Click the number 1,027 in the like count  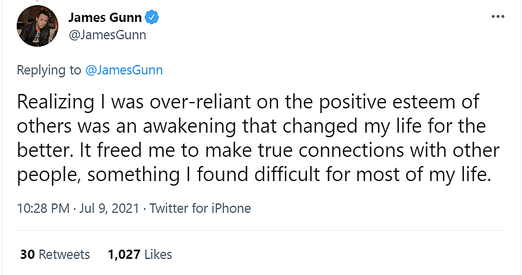click(x=123, y=254)
